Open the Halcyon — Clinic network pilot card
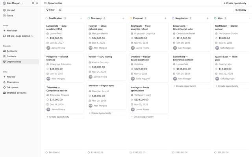 [106, 37]
